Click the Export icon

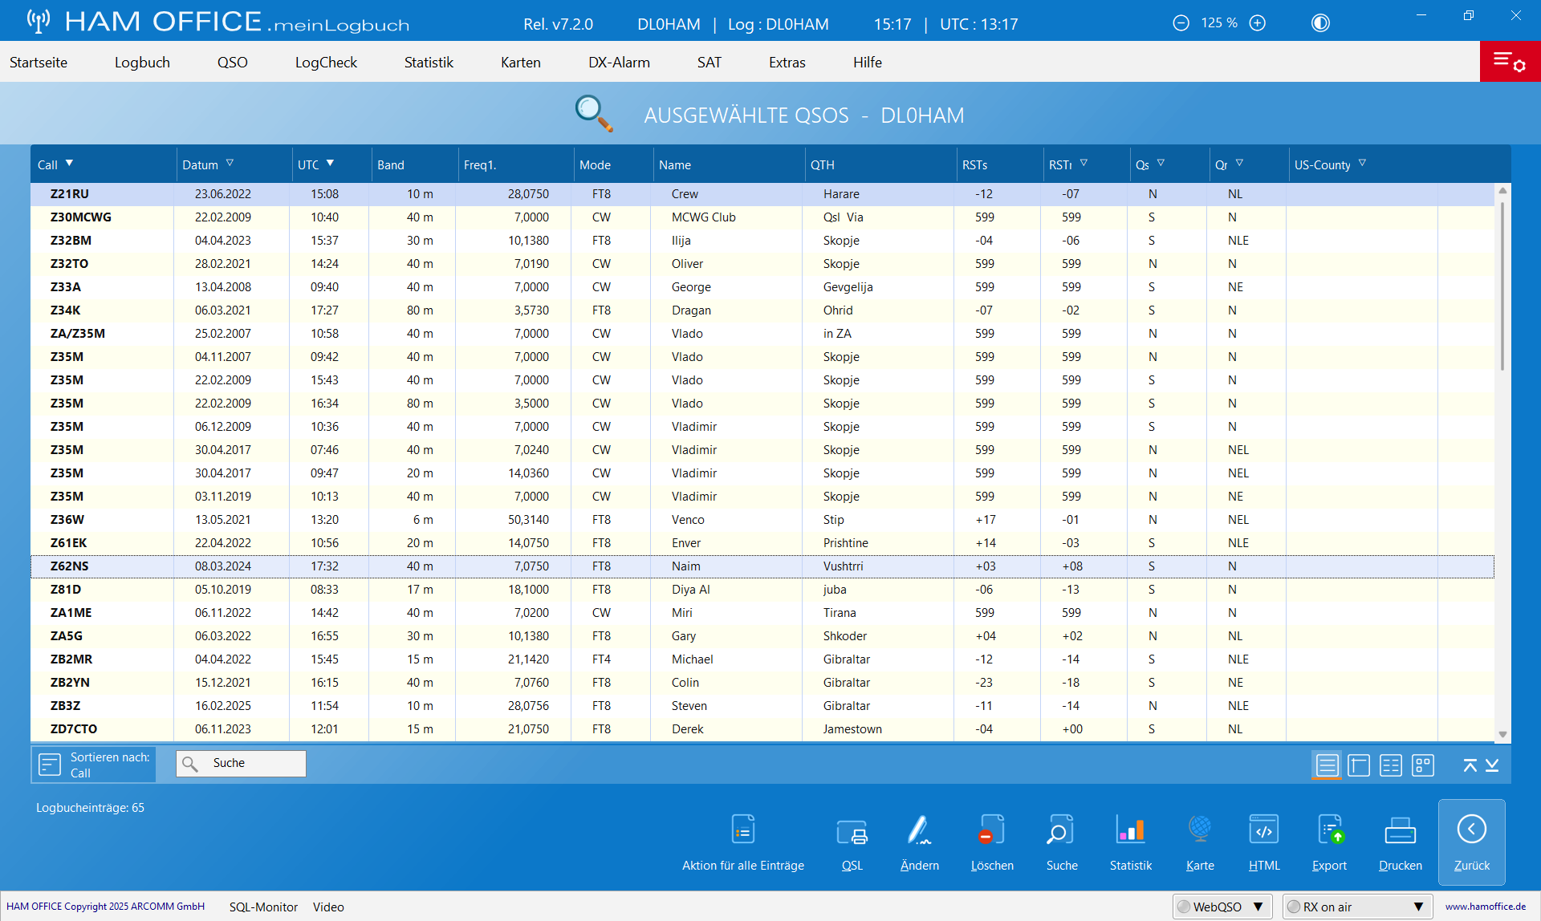pos(1329,830)
